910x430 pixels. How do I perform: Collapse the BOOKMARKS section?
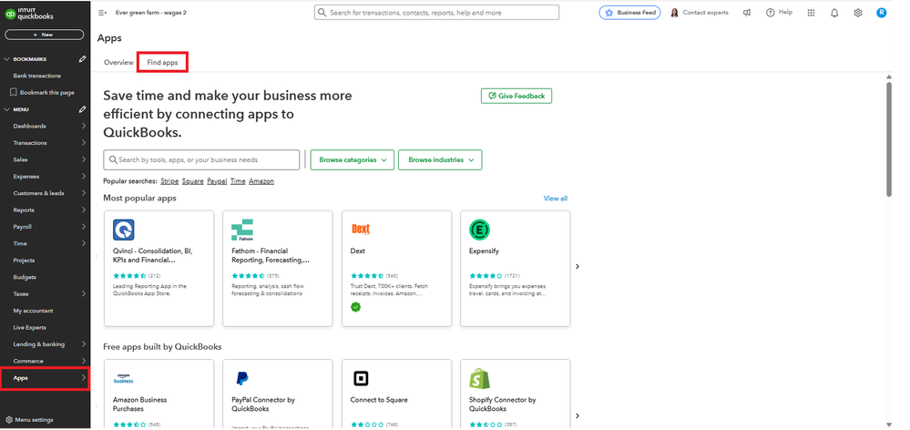[x=7, y=59]
